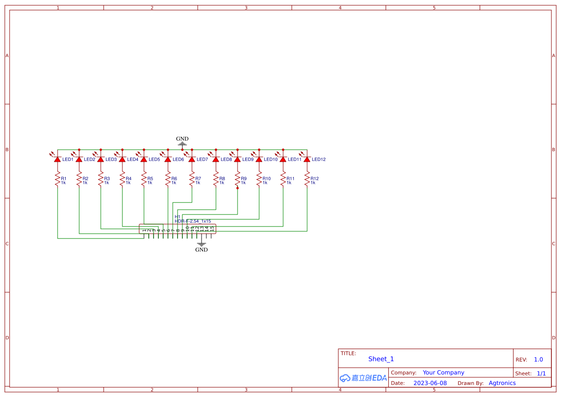This screenshot has height=397, width=561.
Task: Click the HDR-F-2.54_1x15 part label
Action: click(192, 221)
